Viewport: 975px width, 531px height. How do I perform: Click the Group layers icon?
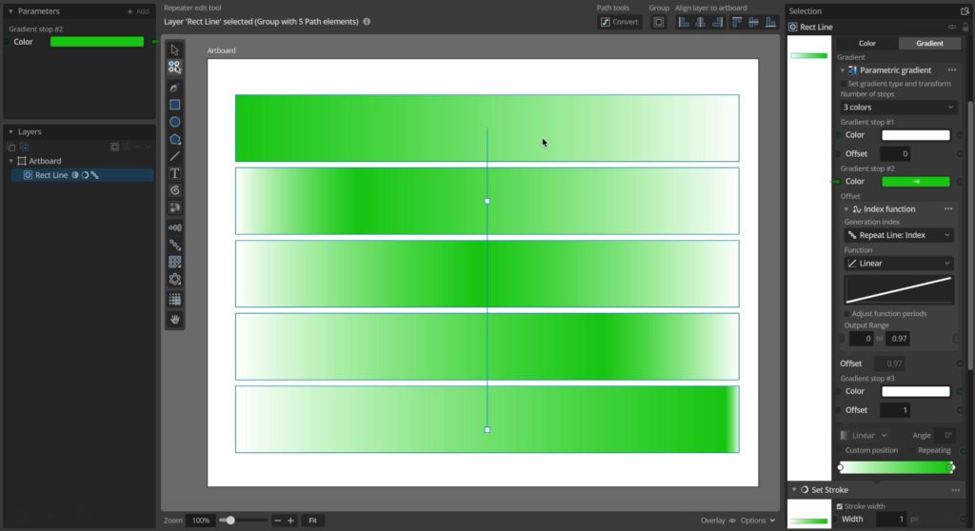click(x=658, y=22)
